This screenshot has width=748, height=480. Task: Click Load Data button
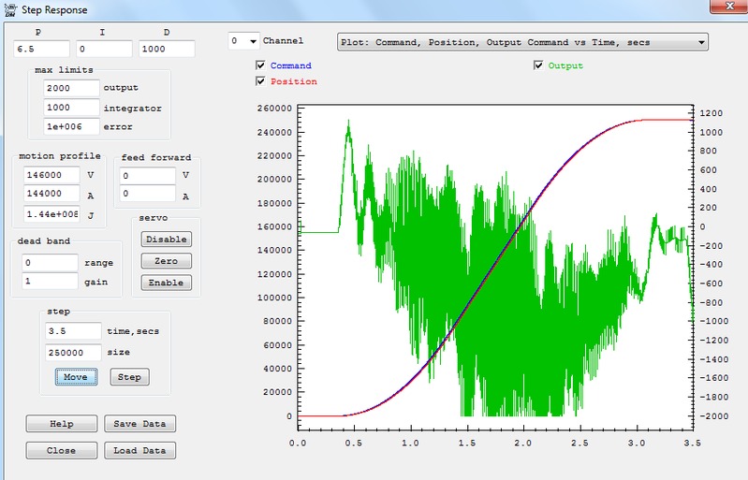pyautogui.click(x=139, y=450)
